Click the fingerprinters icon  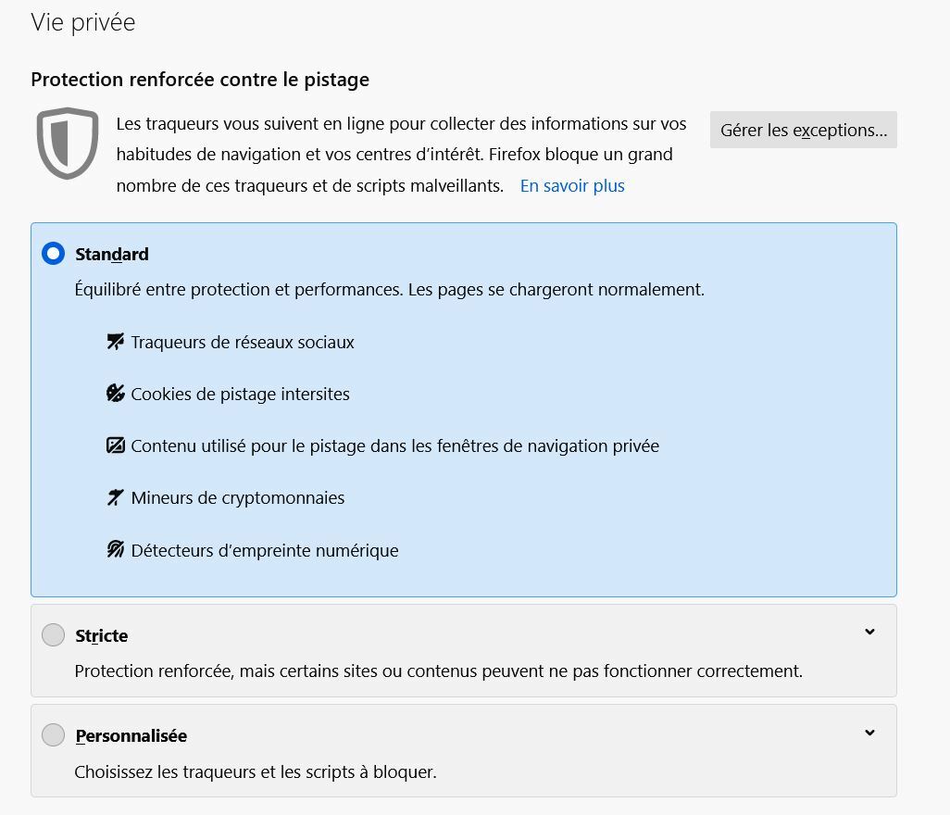115,550
